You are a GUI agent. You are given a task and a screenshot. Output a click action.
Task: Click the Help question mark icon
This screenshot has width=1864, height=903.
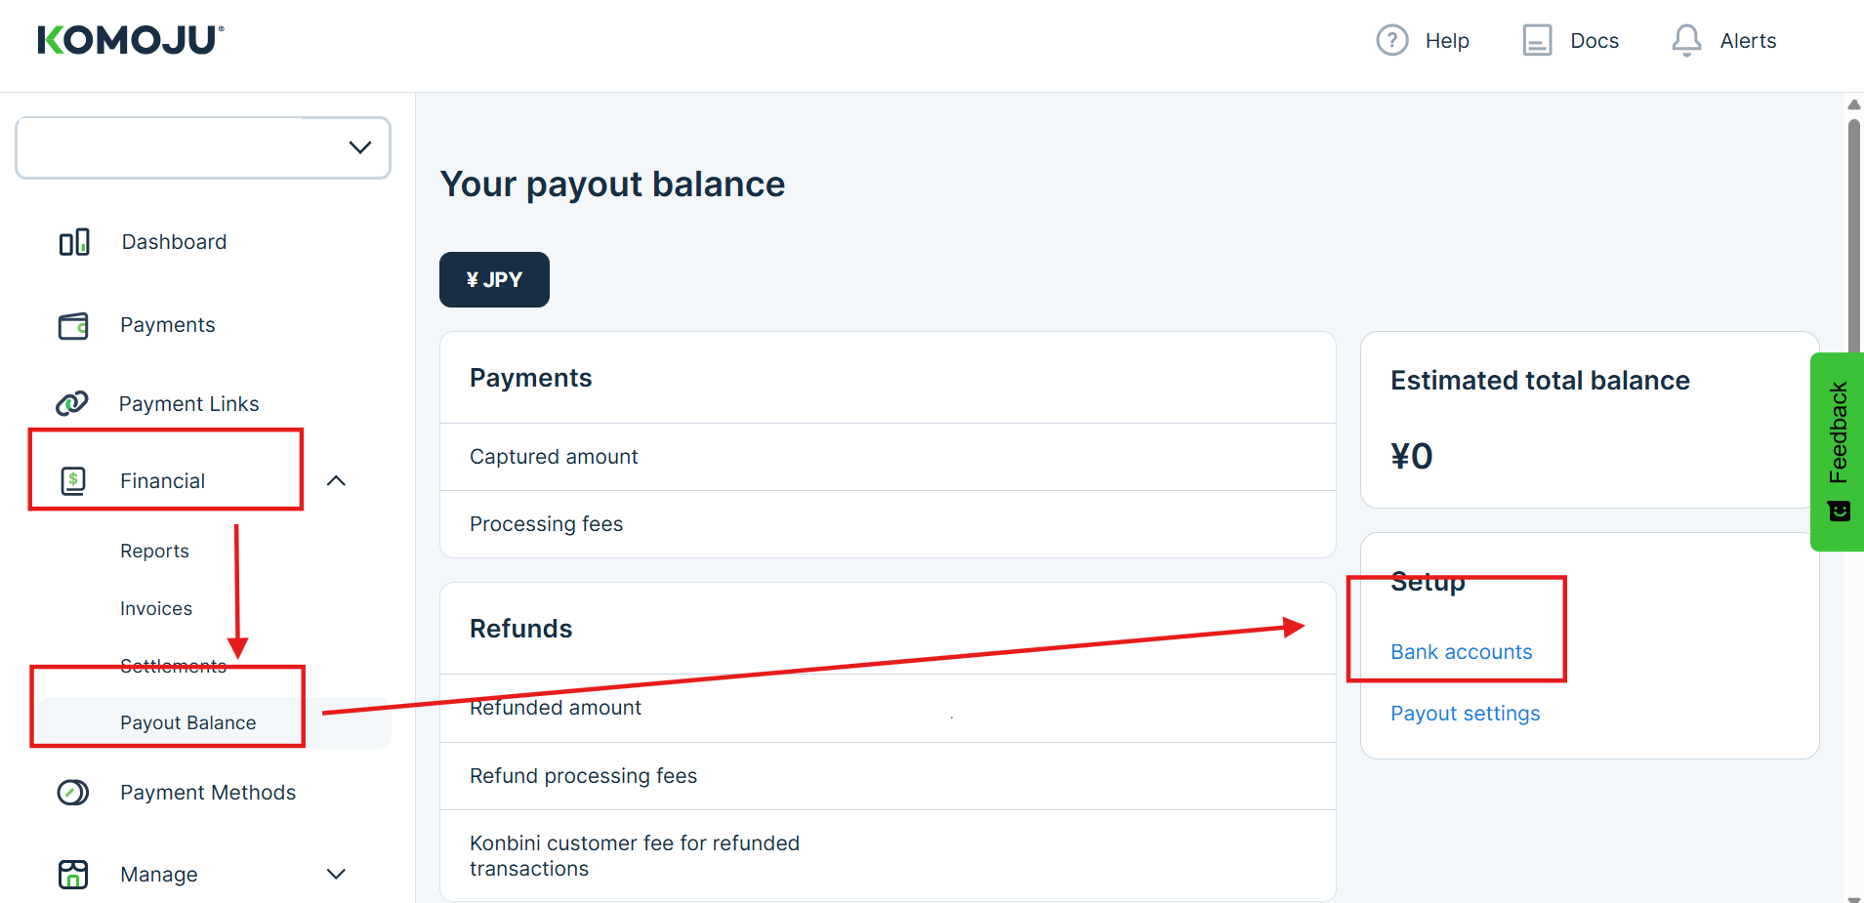tap(1391, 40)
